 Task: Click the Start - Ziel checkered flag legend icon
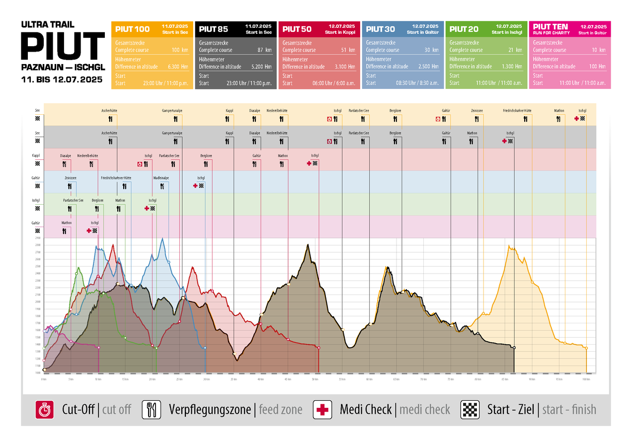pyautogui.click(x=470, y=410)
